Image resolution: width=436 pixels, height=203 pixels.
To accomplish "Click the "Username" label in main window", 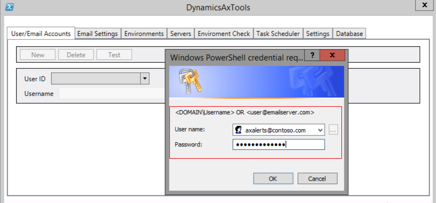I will coord(39,93).
